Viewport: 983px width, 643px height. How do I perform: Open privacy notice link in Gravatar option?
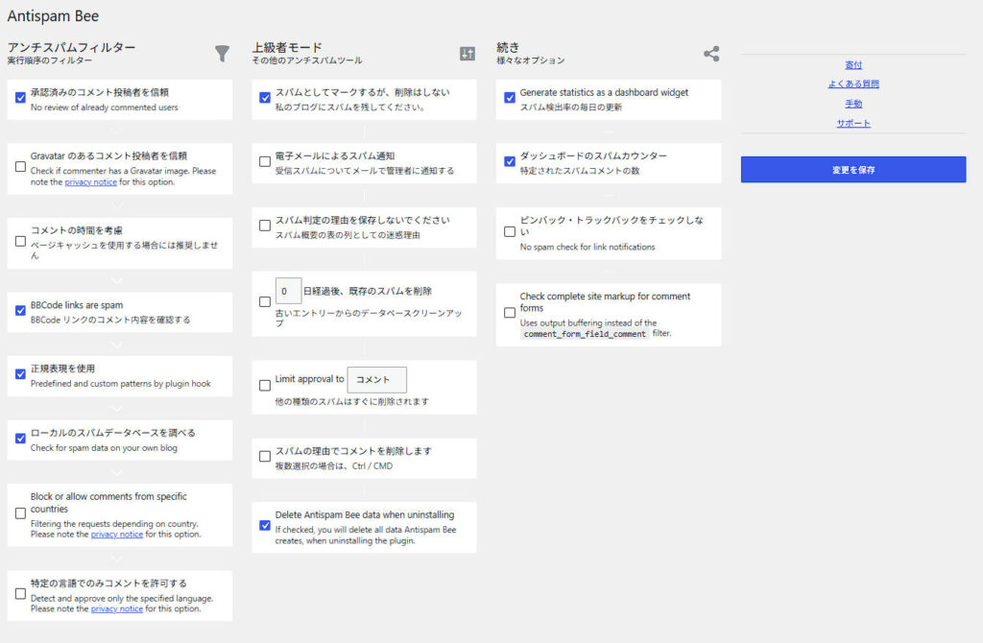tap(91, 182)
